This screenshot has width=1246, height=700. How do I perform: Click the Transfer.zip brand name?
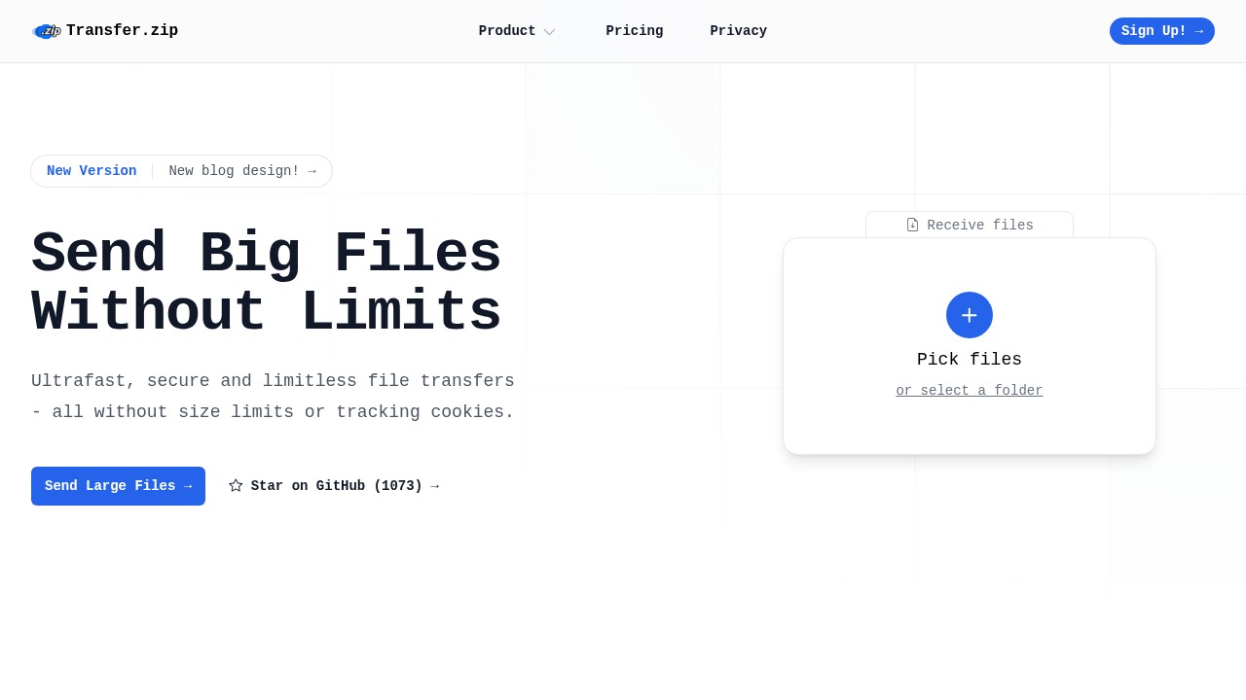pyautogui.click(x=122, y=31)
